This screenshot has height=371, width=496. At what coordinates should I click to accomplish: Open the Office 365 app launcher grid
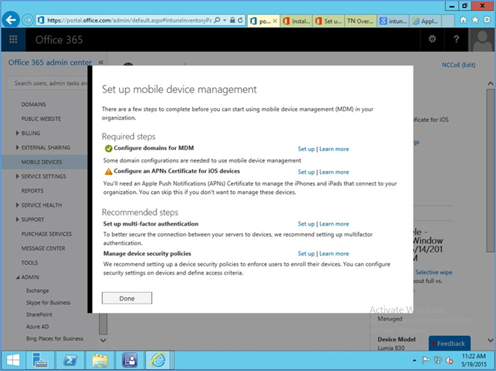(x=13, y=40)
